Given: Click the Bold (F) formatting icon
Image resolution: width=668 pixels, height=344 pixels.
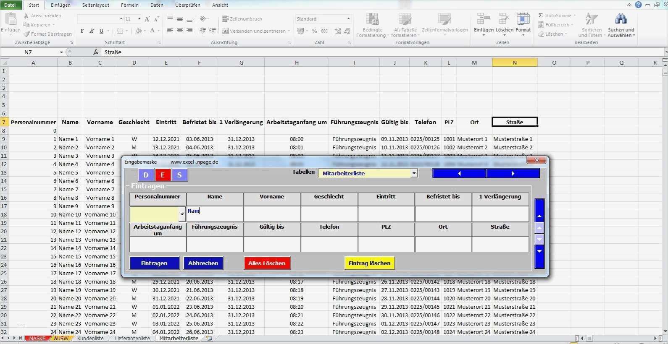Looking at the screenshot, I should pos(82,31).
